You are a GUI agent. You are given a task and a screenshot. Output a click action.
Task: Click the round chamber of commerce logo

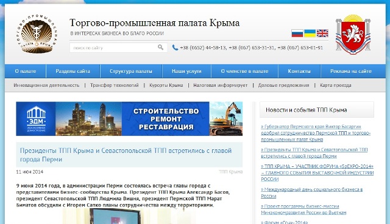37,34
